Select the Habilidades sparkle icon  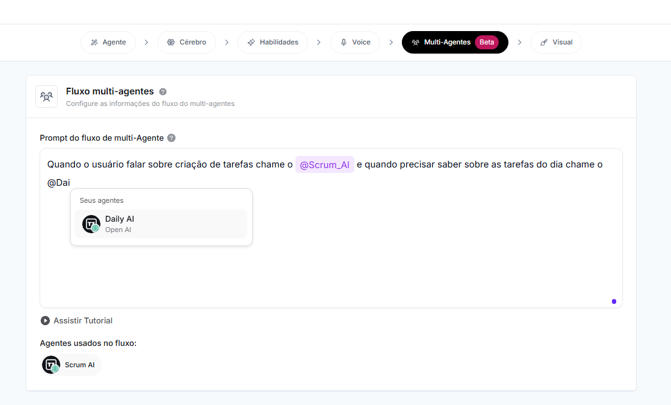(251, 42)
